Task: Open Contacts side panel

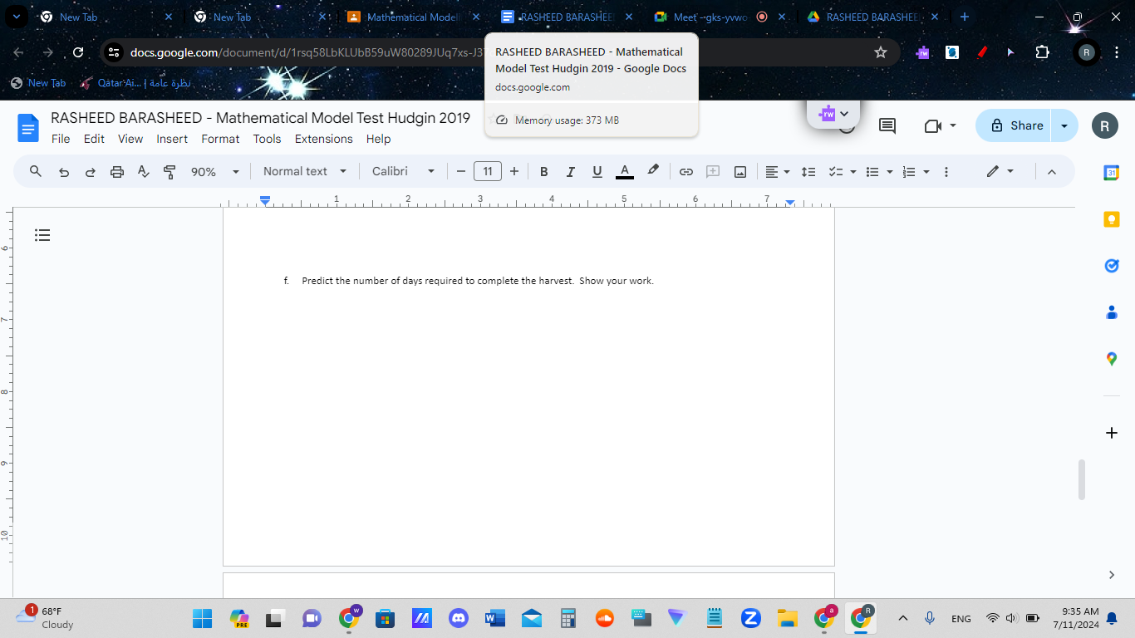Action: pyautogui.click(x=1112, y=312)
